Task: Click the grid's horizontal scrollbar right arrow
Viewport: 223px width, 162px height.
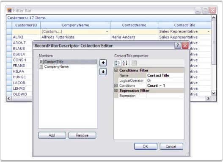Action: [208, 98]
